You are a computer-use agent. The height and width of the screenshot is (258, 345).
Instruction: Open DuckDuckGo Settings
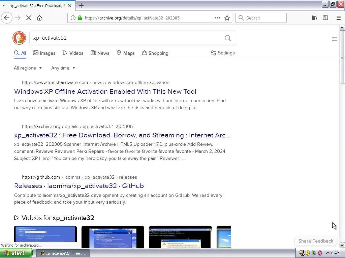(223, 53)
